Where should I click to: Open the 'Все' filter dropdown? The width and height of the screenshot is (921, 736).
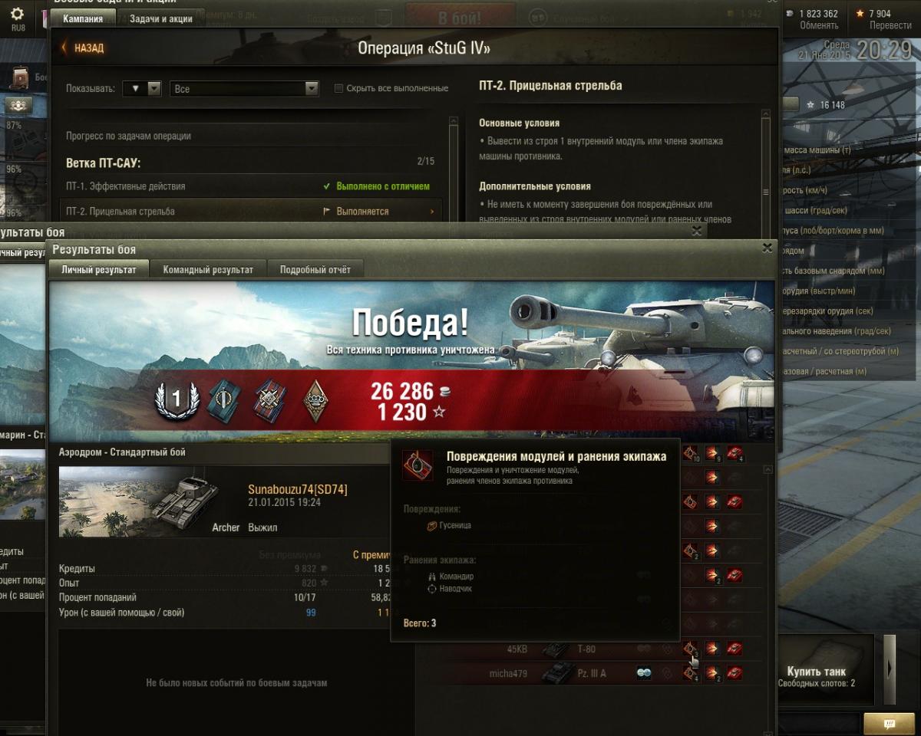coord(244,89)
